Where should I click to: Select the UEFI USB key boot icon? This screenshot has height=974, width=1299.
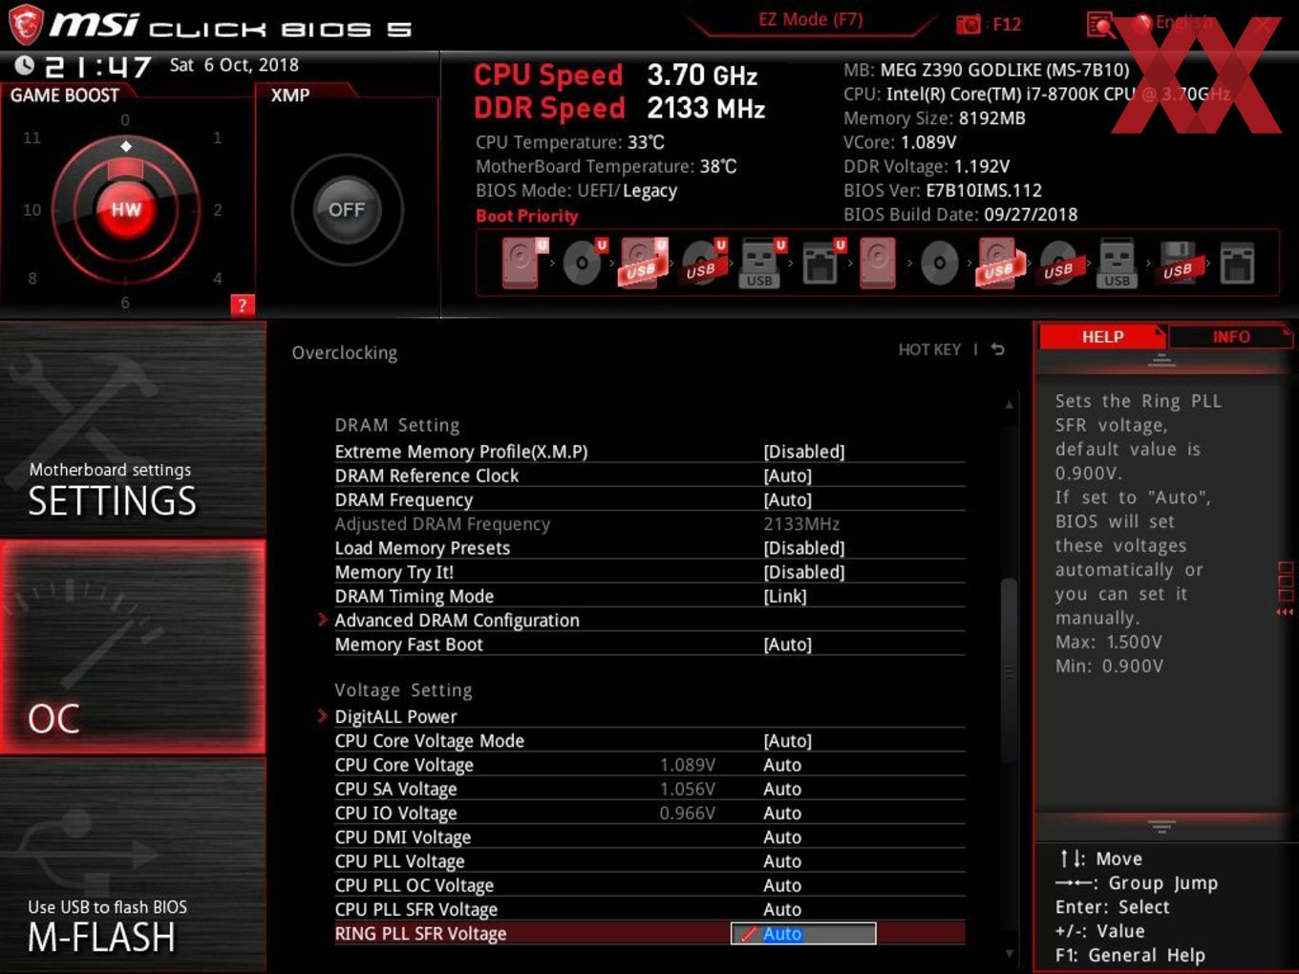(761, 264)
